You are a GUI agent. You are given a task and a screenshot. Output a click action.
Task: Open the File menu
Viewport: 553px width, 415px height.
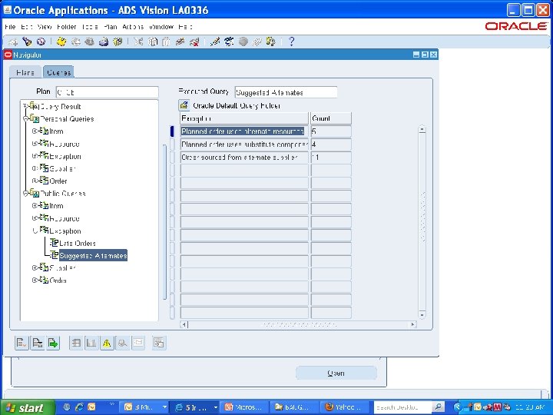coord(10,27)
